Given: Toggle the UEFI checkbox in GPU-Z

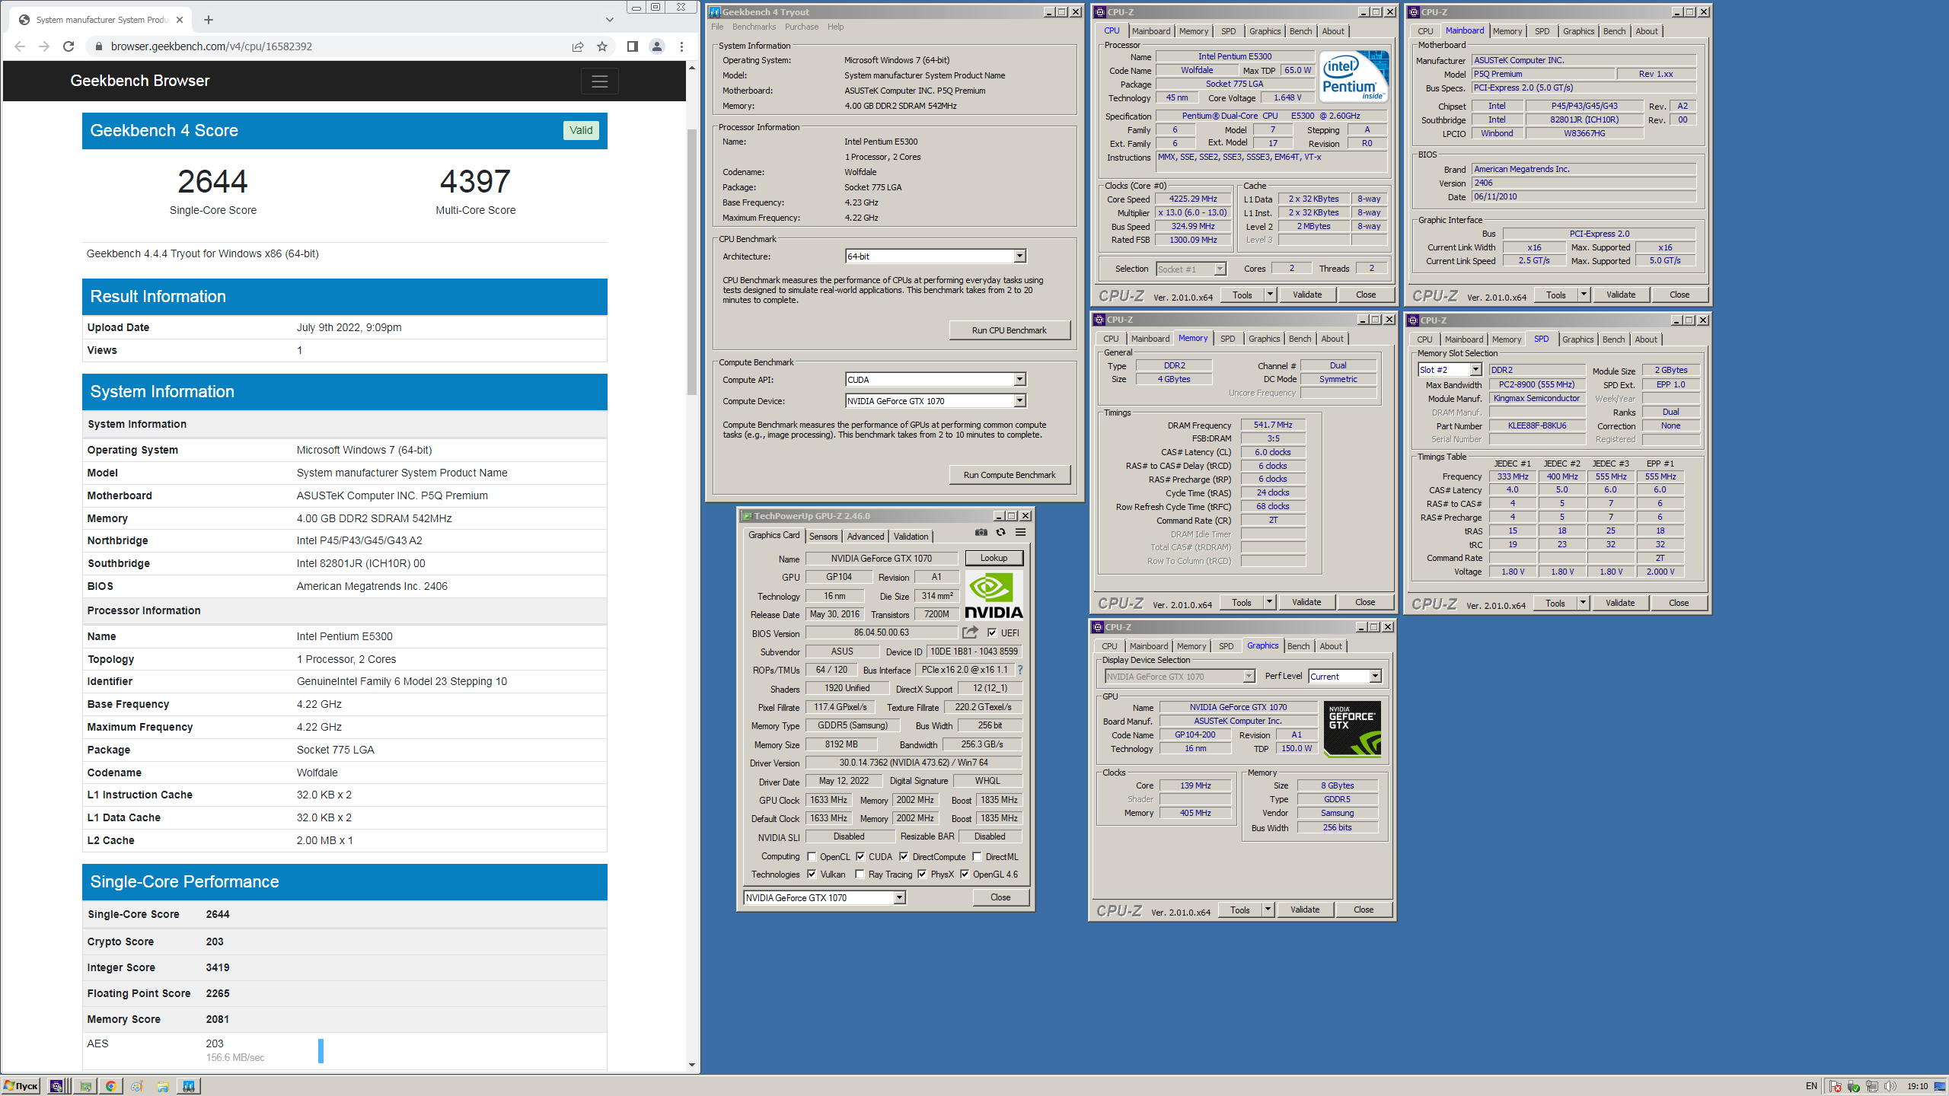Looking at the screenshot, I should 992,632.
